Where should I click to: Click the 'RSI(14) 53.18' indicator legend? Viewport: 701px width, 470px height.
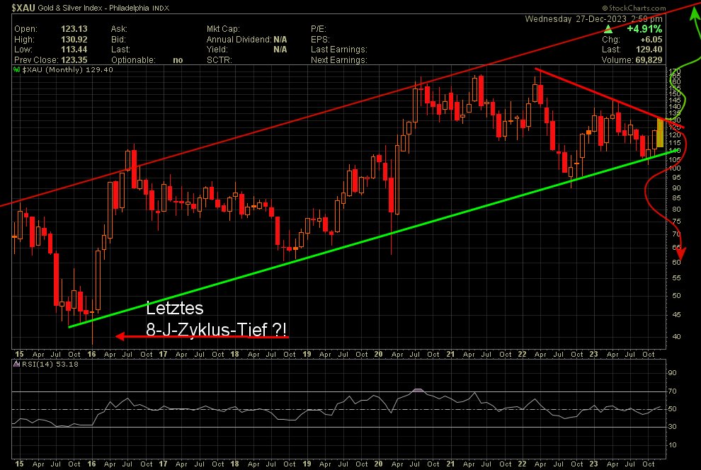click(x=50, y=364)
